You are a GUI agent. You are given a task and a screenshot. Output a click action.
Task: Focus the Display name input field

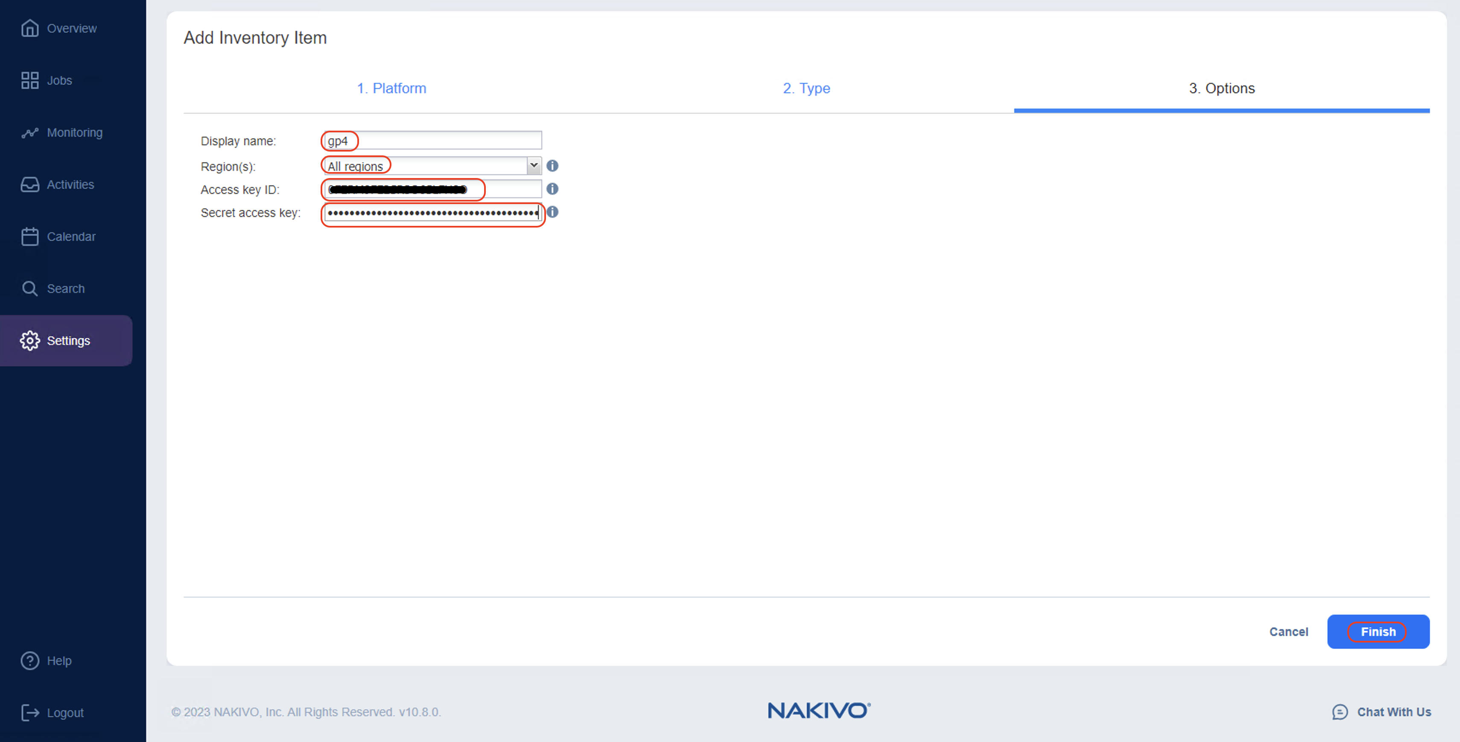433,140
